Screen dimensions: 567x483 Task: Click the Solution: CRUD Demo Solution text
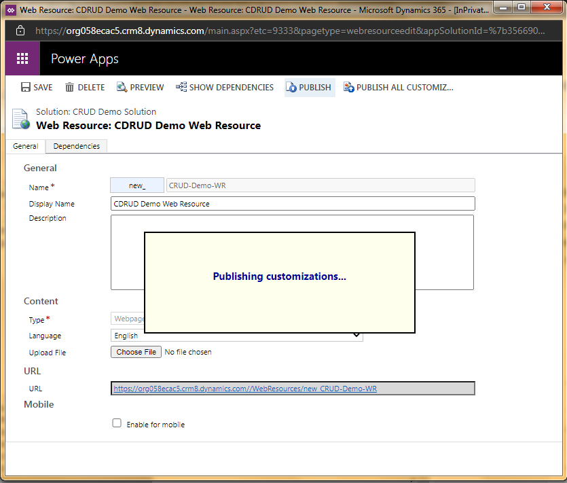[96, 112]
